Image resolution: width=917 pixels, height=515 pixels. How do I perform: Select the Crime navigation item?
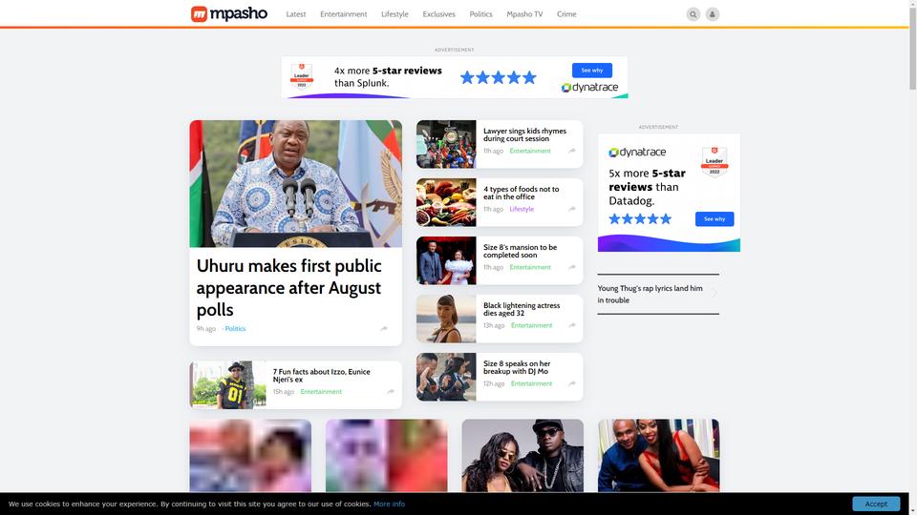coord(566,14)
